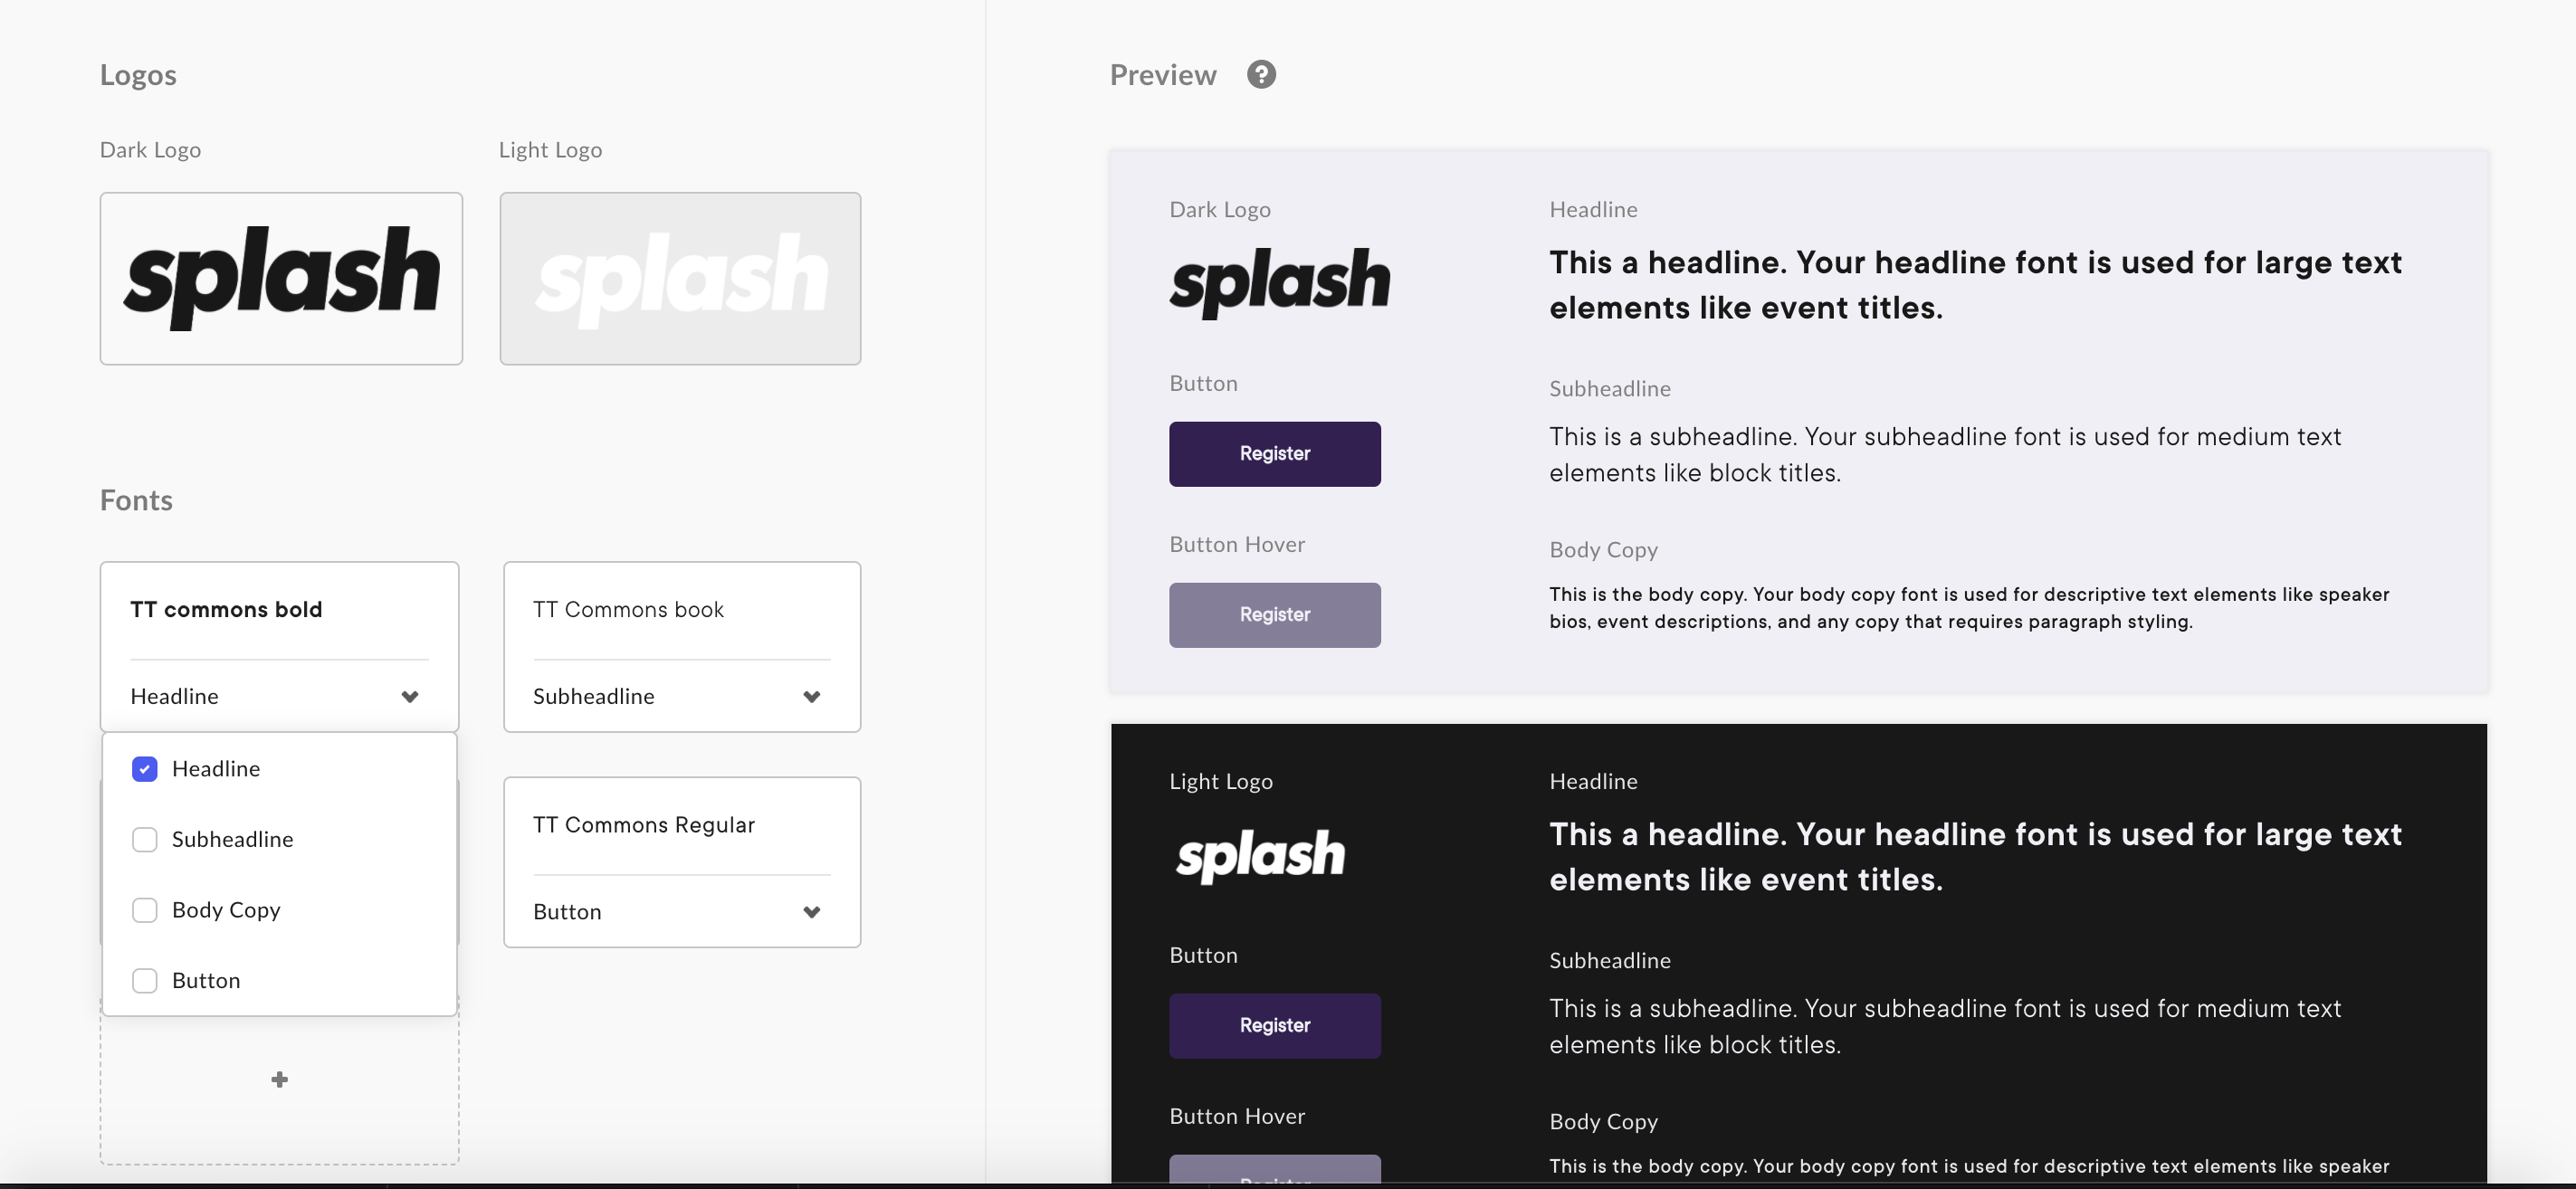The height and width of the screenshot is (1189, 2576).
Task: Click the Headline dropdown chevron icon
Action: tap(410, 697)
